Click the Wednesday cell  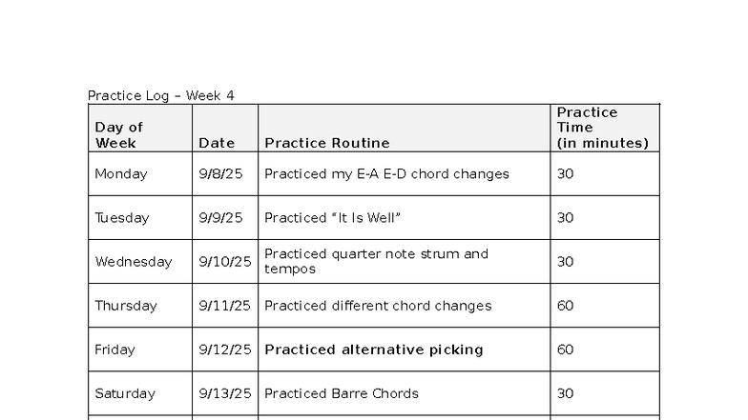pos(134,262)
